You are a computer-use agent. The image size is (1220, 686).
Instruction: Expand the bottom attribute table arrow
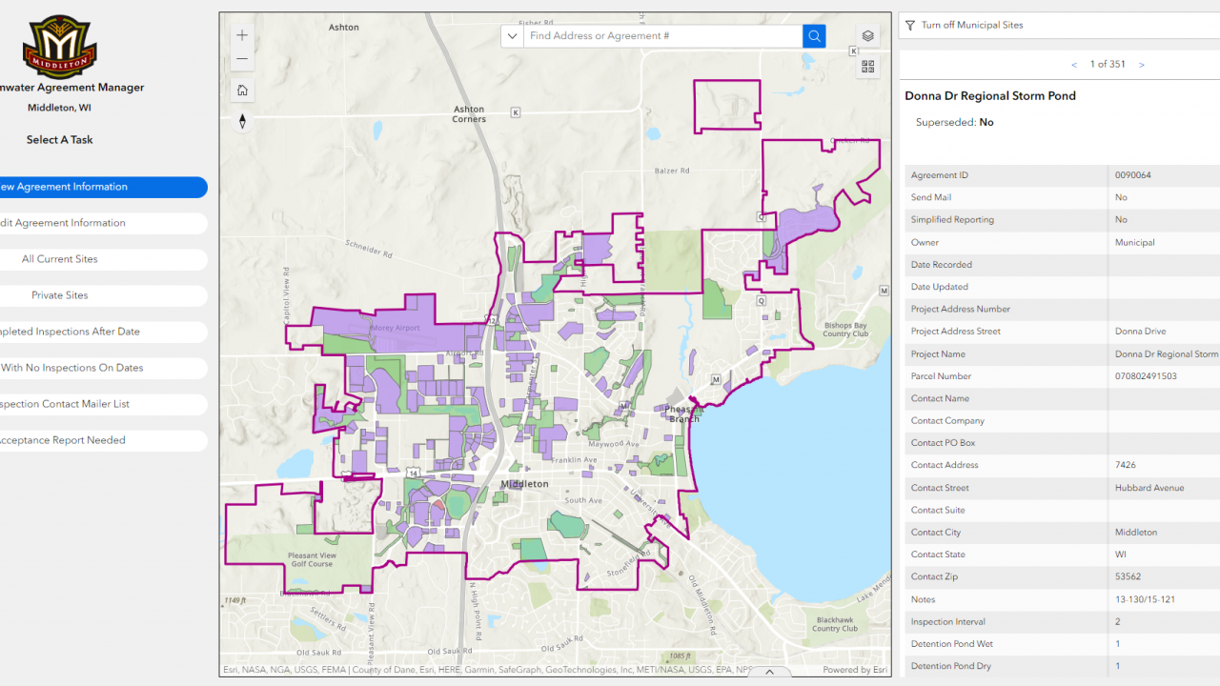tap(770, 672)
